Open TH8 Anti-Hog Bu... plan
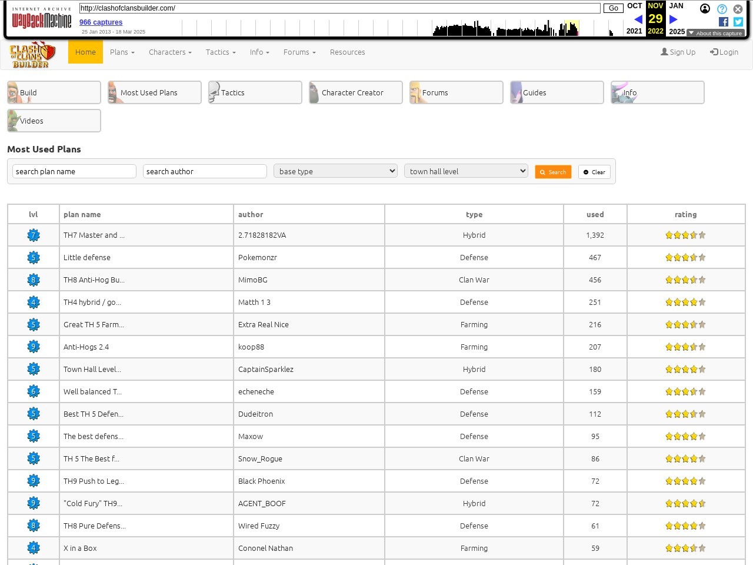 pos(94,280)
